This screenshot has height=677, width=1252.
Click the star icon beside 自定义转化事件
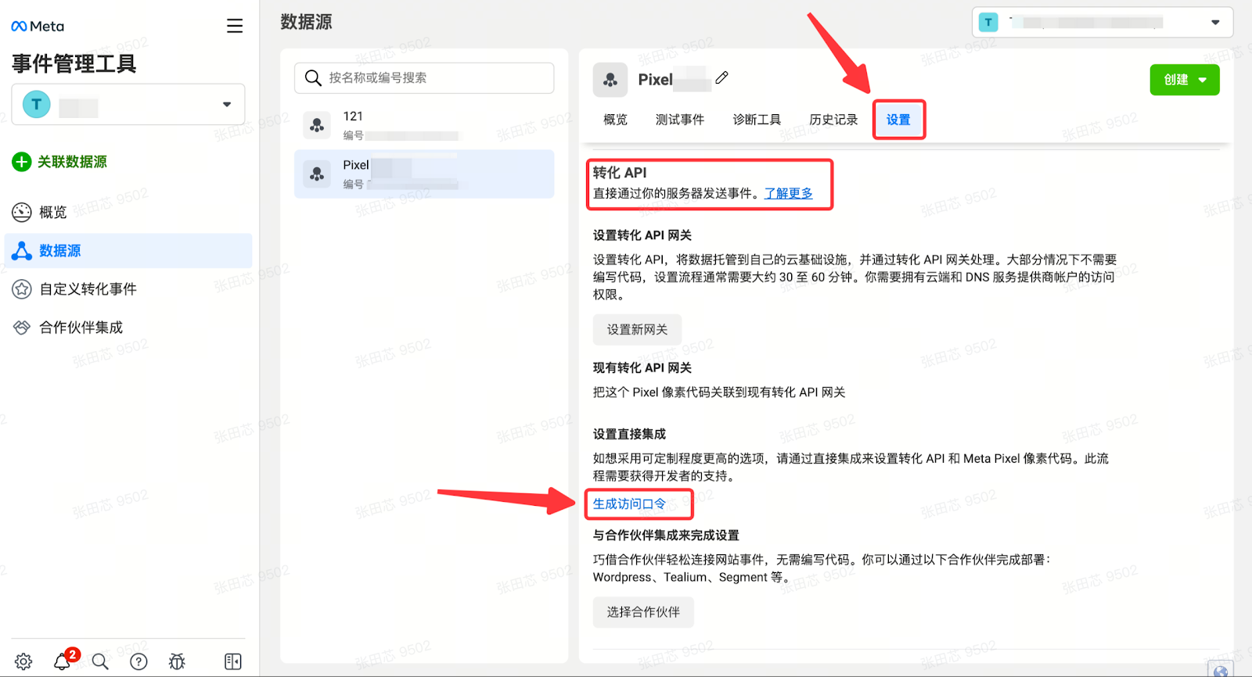coord(22,289)
